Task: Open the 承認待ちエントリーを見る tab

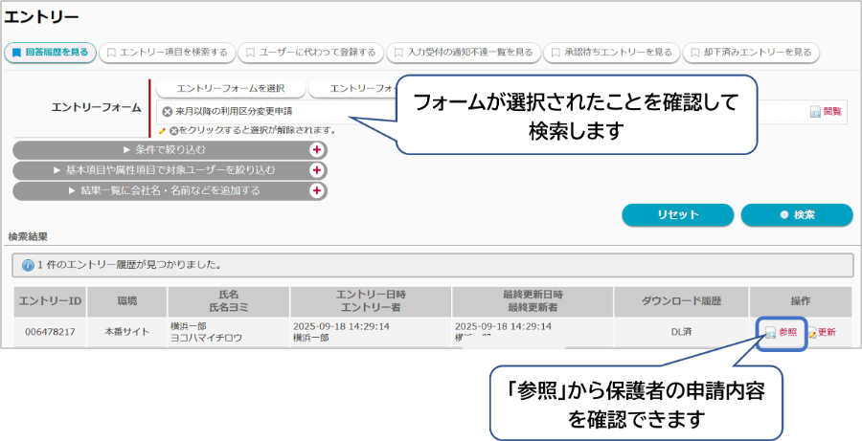Action: 611,53
